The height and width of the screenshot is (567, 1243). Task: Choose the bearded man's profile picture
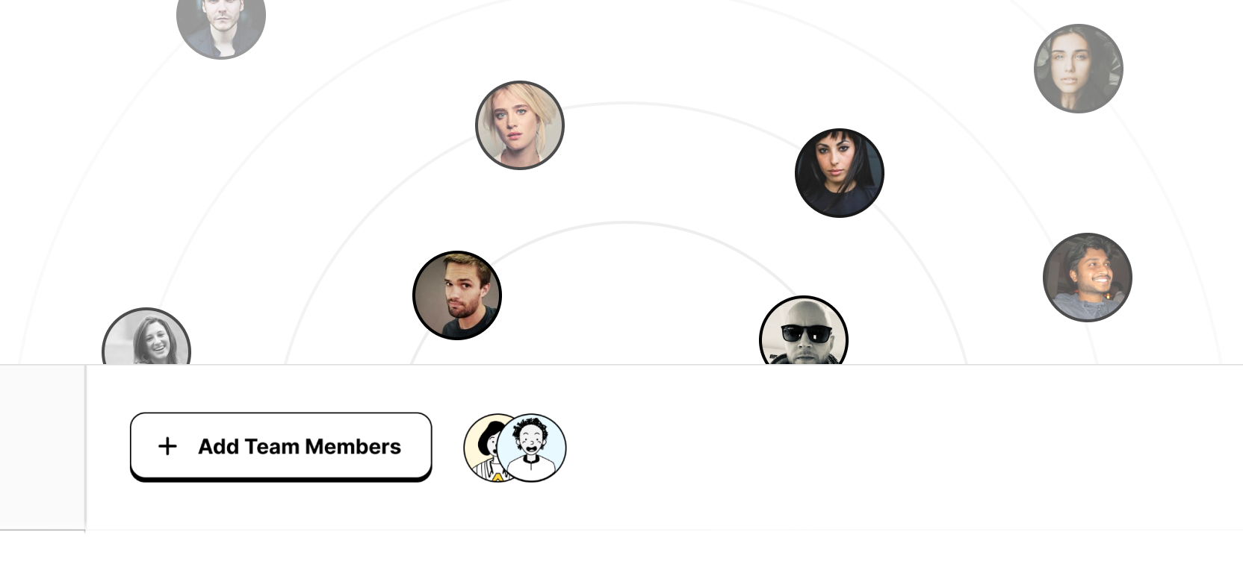point(457,295)
